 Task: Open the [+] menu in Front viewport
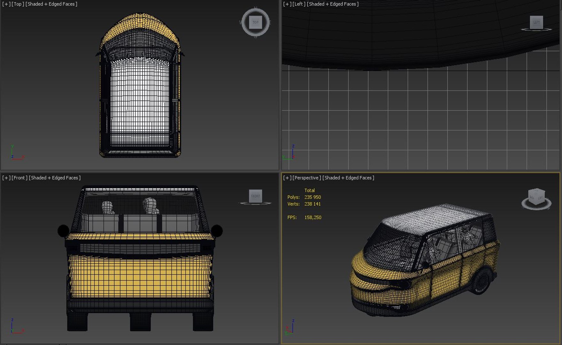pyautogui.click(x=6, y=178)
